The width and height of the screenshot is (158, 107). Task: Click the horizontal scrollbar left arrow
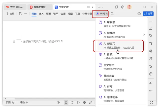tap(5, 99)
